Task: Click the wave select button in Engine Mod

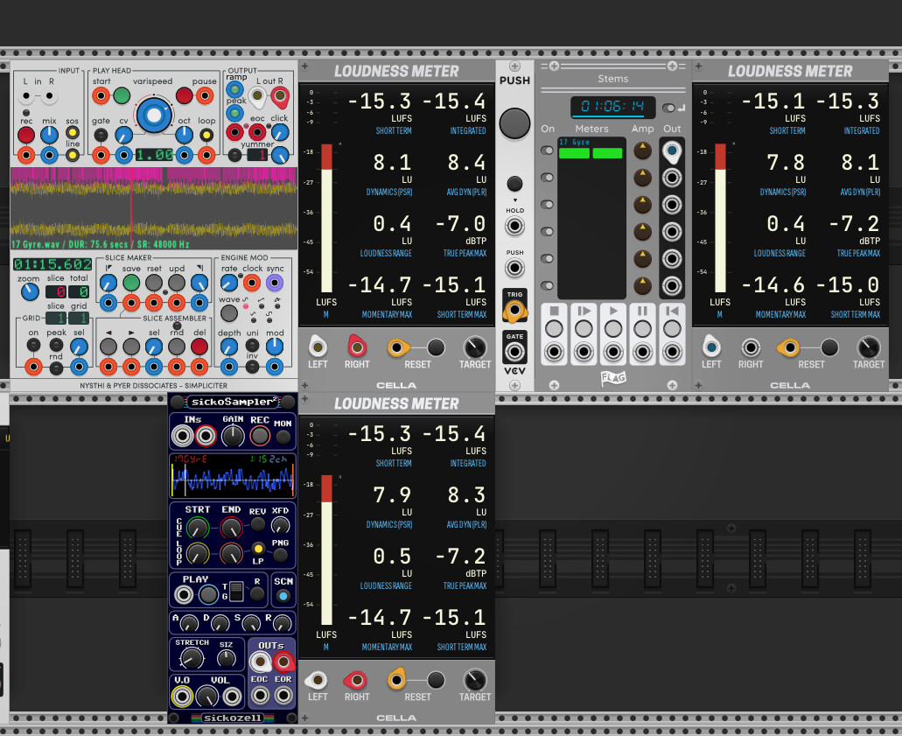Action: (x=229, y=313)
